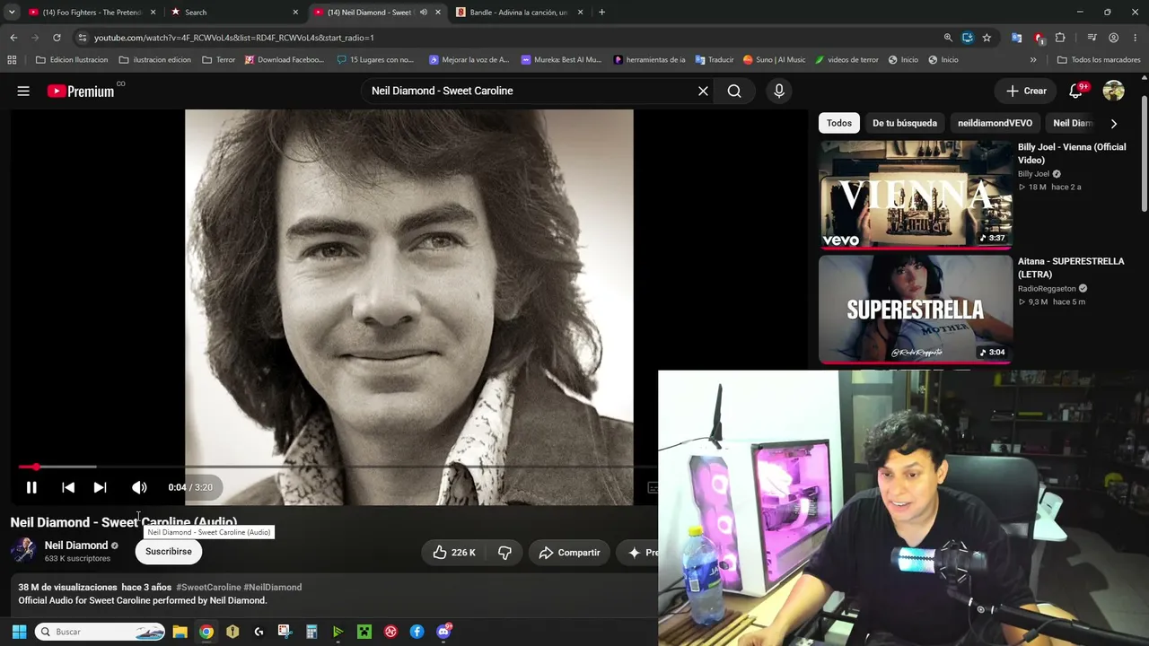Dislike the Sweet Caroline video

click(x=504, y=553)
